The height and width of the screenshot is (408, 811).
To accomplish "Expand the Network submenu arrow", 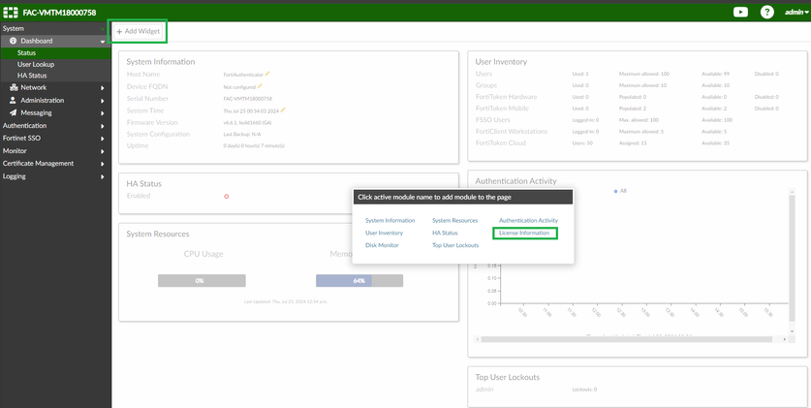I will (x=103, y=88).
